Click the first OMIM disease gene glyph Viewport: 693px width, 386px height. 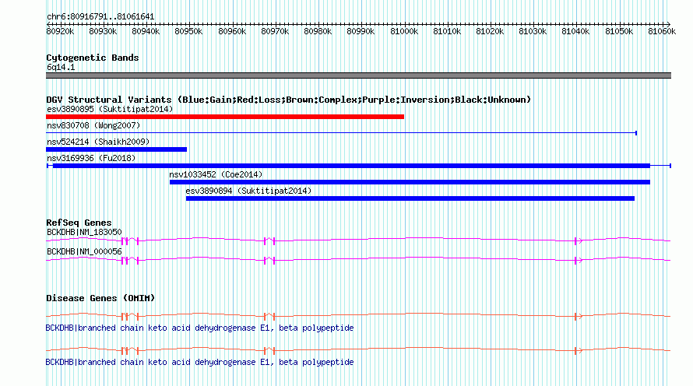358,316
